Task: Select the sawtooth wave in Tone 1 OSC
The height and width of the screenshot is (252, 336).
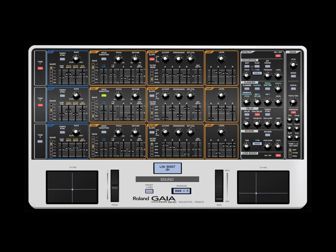Action: pyautogui.click(x=93, y=64)
